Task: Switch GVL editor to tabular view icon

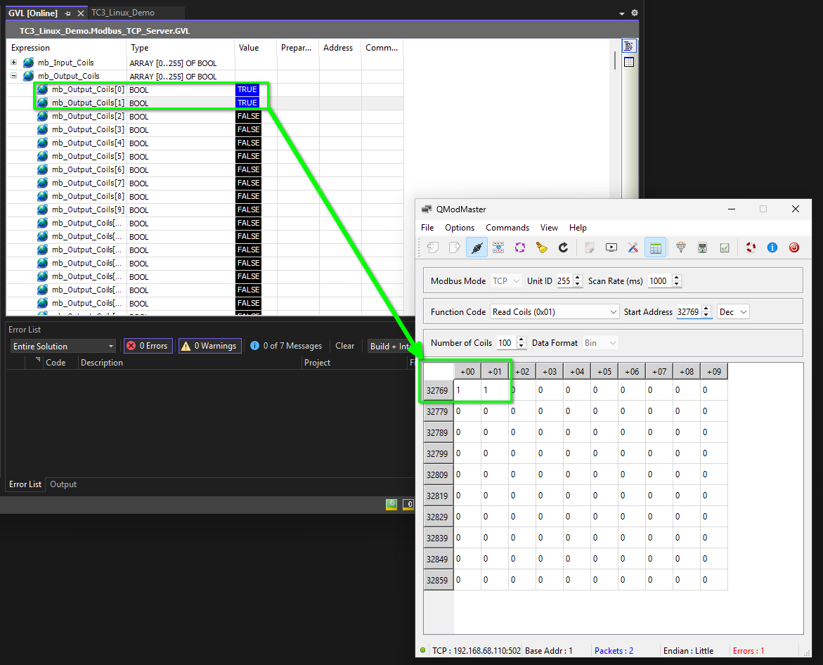Action: pyautogui.click(x=629, y=63)
